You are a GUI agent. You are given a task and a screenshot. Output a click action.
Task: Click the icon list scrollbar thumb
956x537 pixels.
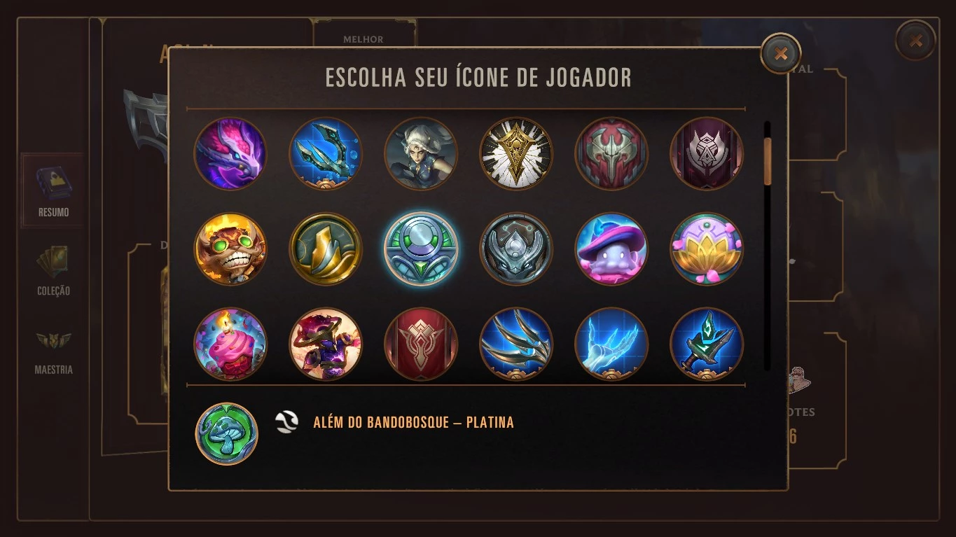[768, 162]
